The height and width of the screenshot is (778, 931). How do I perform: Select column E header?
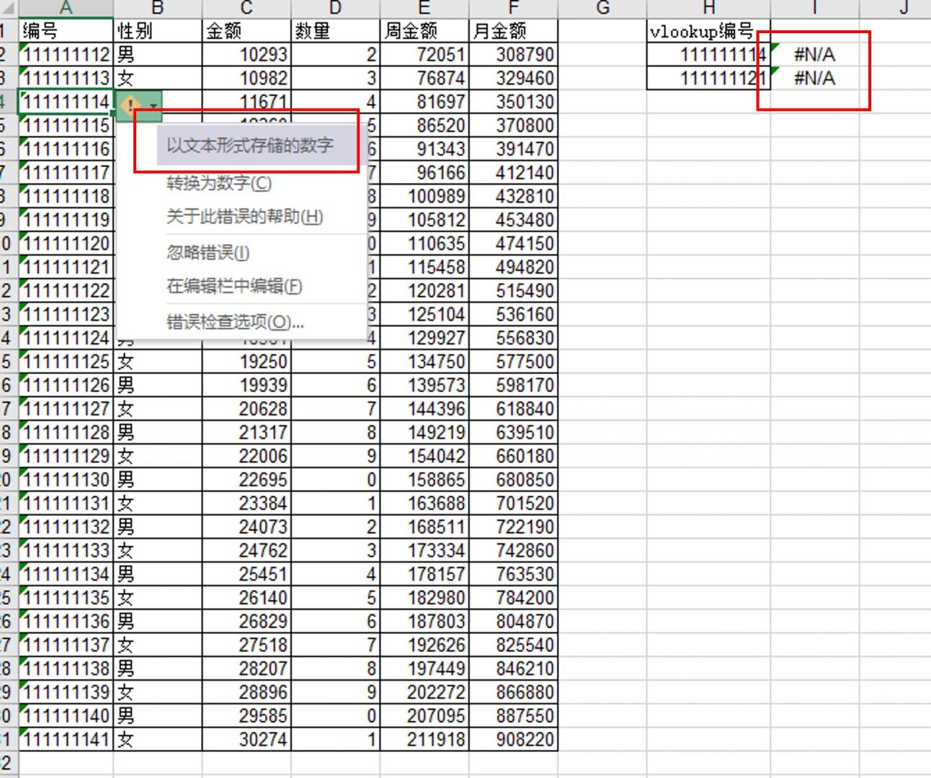424,8
